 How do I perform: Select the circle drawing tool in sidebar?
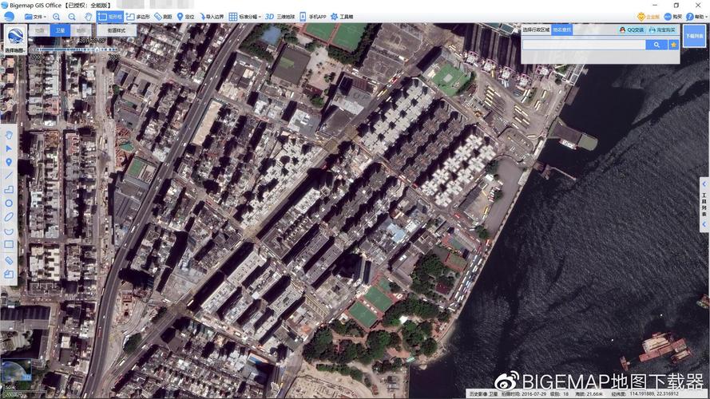(x=9, y=203)
